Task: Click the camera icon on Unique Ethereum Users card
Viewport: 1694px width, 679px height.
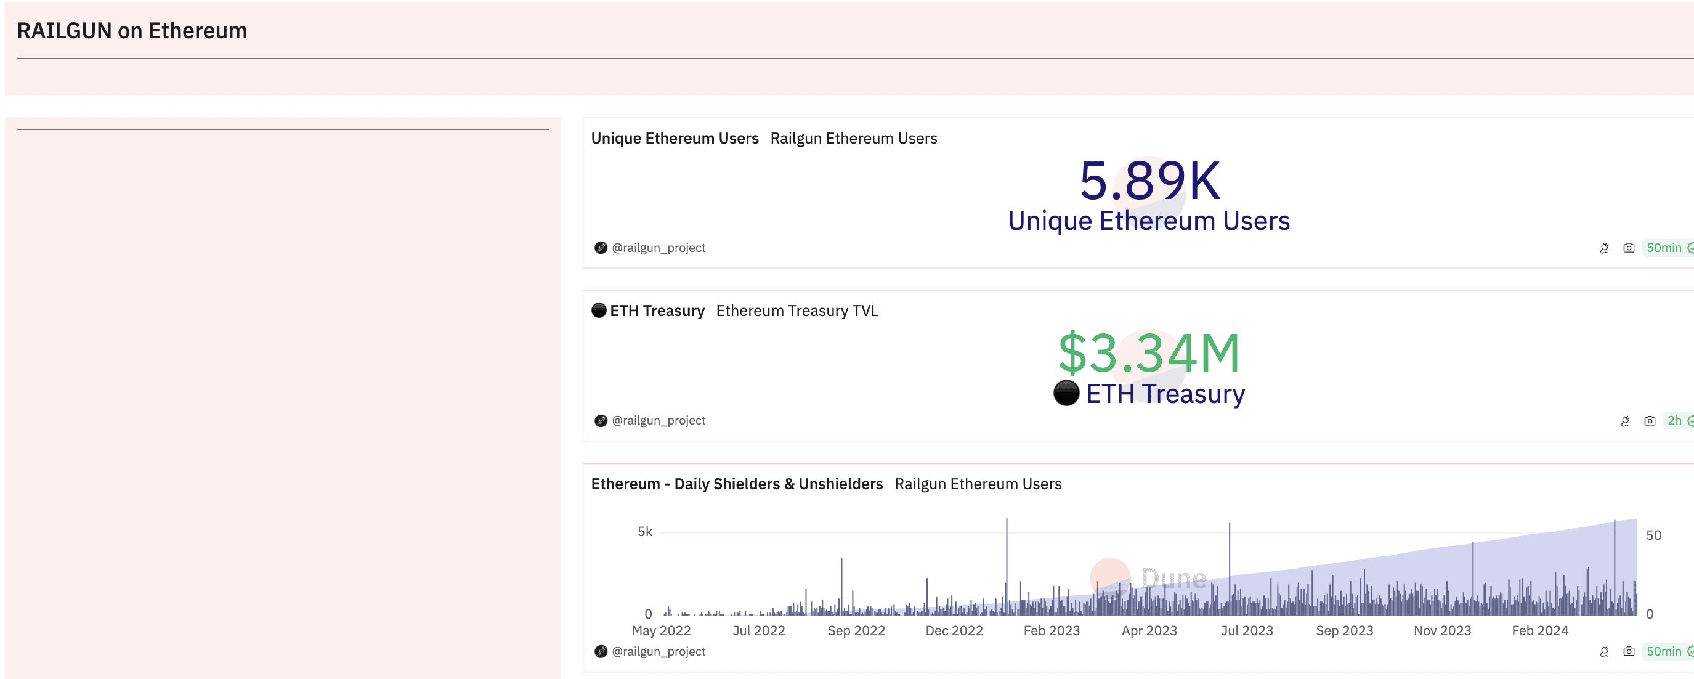Action: click(x=1628, y=248)
